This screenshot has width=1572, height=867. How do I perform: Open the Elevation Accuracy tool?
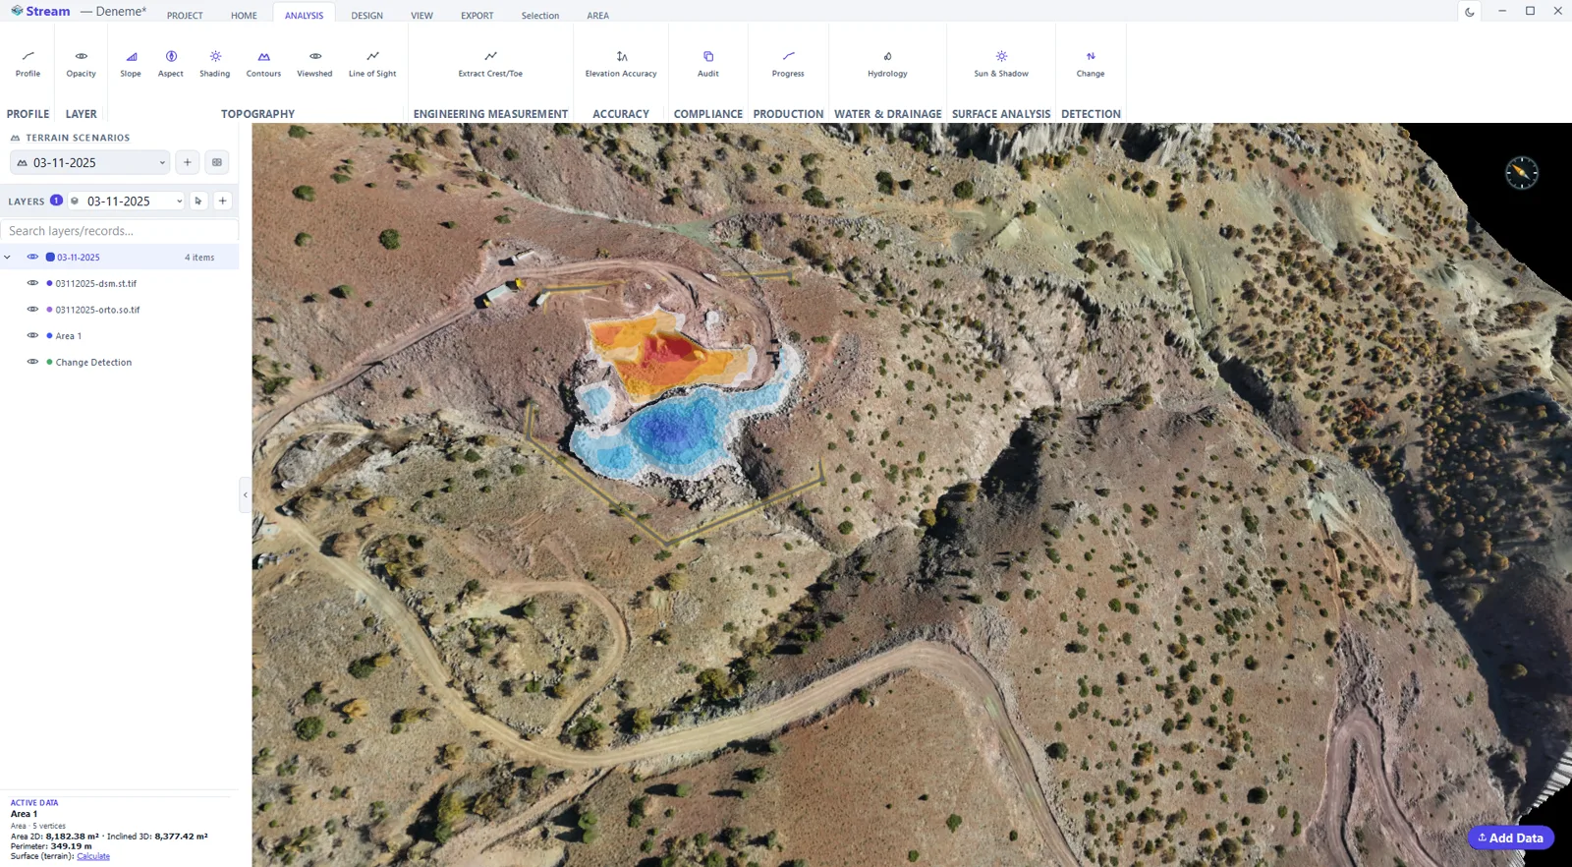point(621,64)
